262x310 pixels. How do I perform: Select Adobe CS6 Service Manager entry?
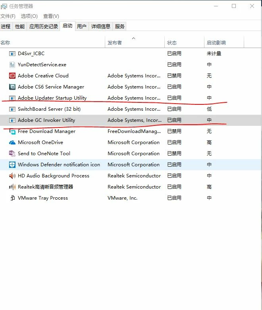click(x=51, y=87)
